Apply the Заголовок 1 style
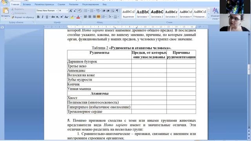 [x=143, y=14]
